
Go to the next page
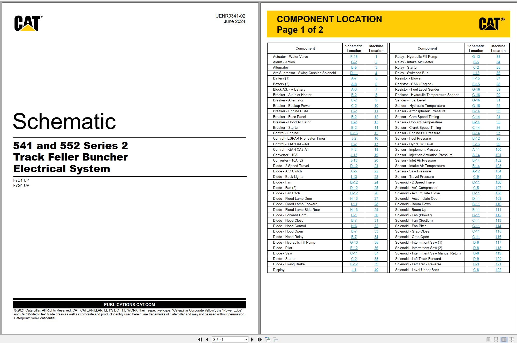click(252, 340)
